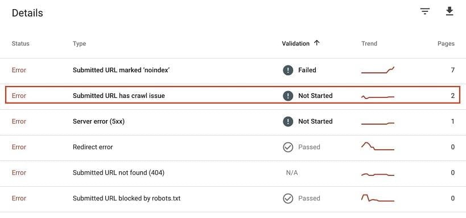Sort by the Validation column header
Viewport: 466px width, 218px height.
tap(296, 43)
